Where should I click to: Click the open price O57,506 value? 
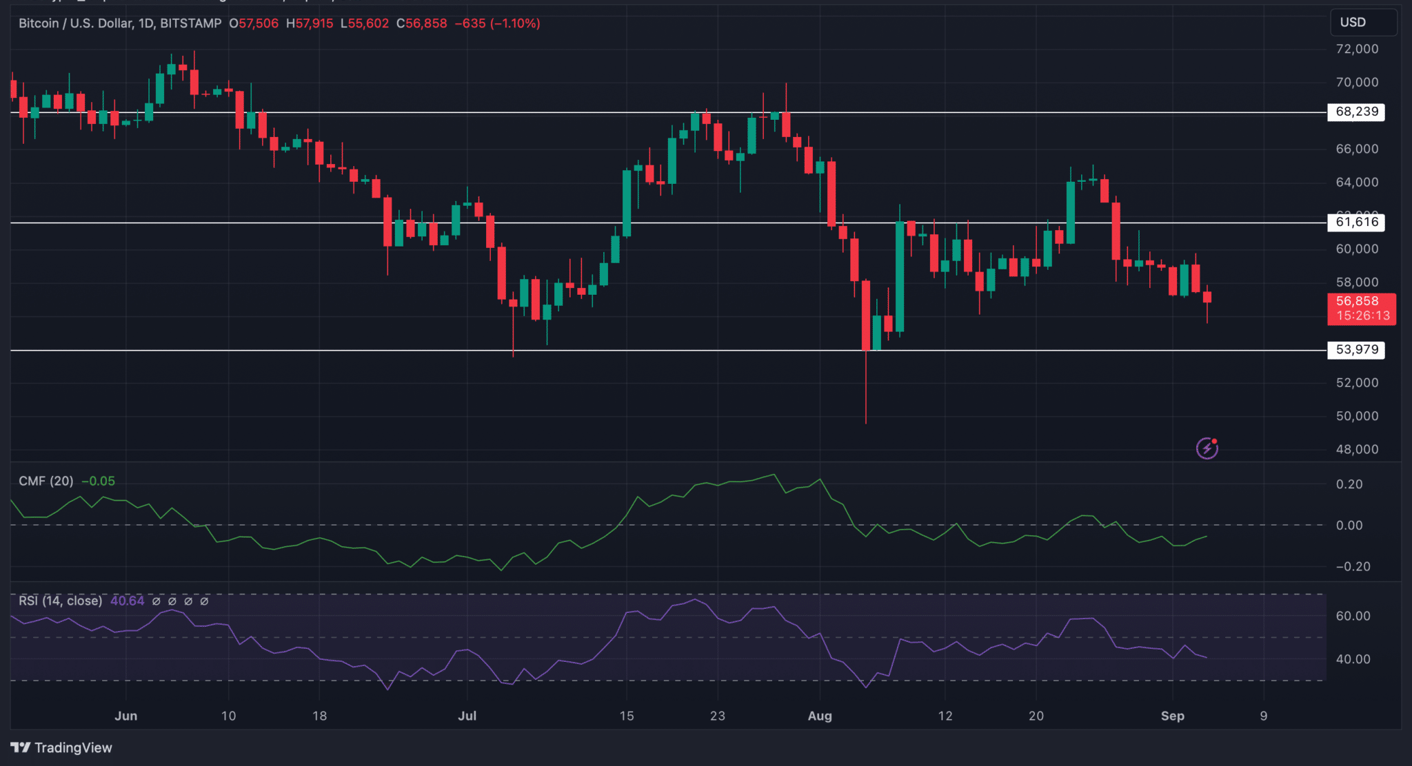[x=254, y=23]
